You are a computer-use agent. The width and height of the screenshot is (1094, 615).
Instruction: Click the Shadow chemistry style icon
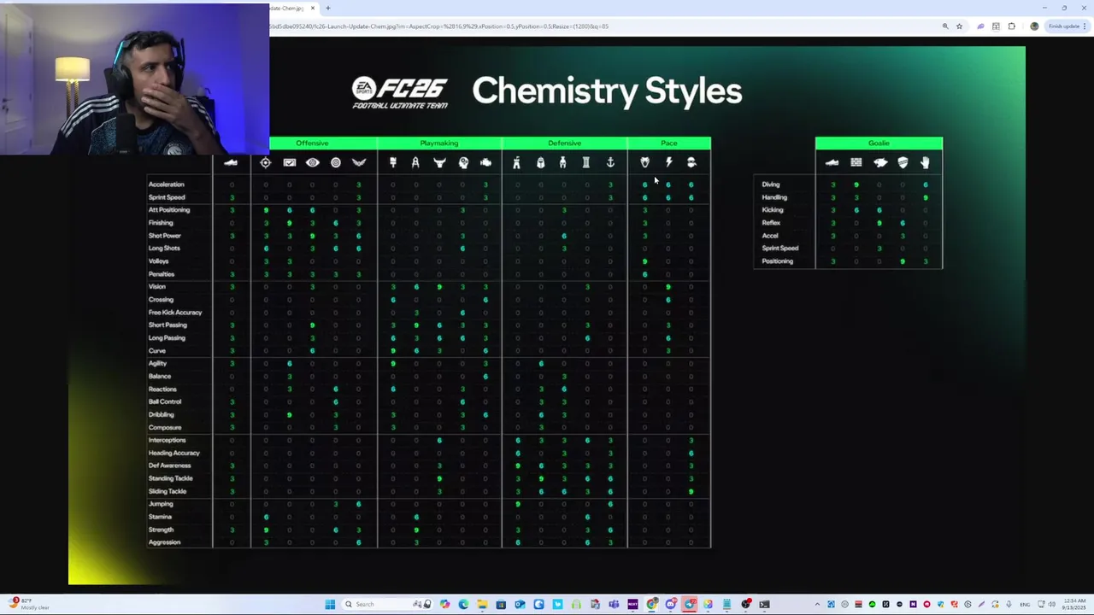[x=691, y=162]
